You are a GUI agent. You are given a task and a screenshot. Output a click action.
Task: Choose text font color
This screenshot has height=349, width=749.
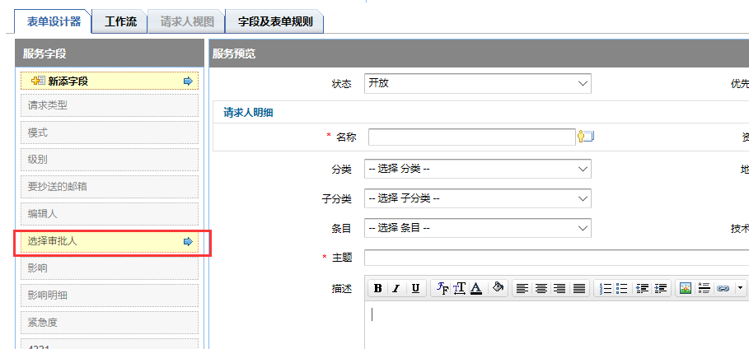point(476,288)
